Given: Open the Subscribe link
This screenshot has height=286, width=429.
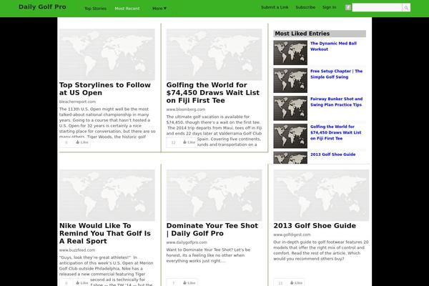Looking at the screenshot, I should (x=305, y=7).
